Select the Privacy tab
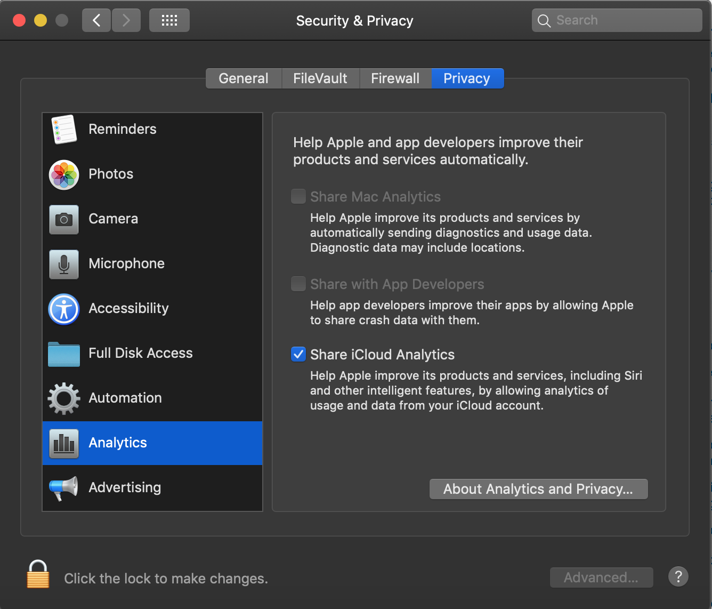 [467, 78]
